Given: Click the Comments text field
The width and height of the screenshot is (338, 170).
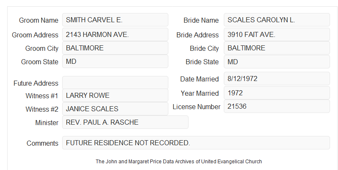Looking at the screenshot, I should pyautogui.click(x=196, y=143).
